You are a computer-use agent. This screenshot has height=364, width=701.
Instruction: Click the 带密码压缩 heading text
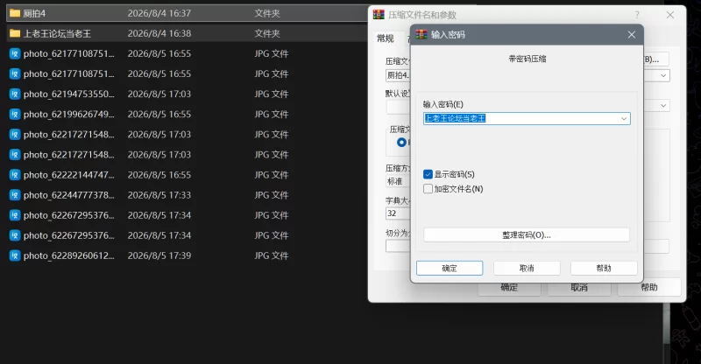tap(528, 59)
